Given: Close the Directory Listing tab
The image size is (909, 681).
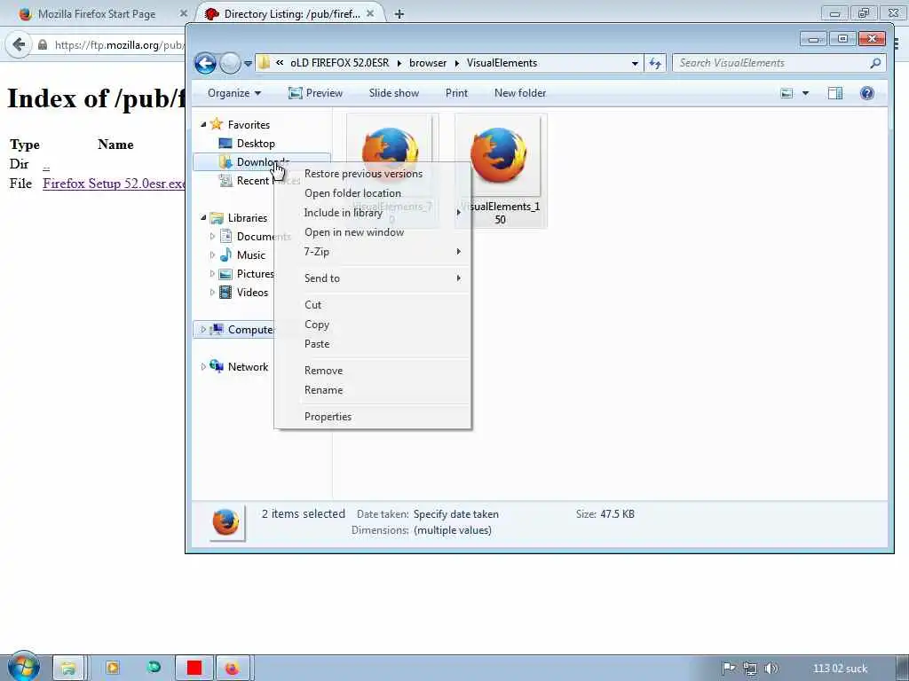Looking at the screenshot, I should pos(370,13).
